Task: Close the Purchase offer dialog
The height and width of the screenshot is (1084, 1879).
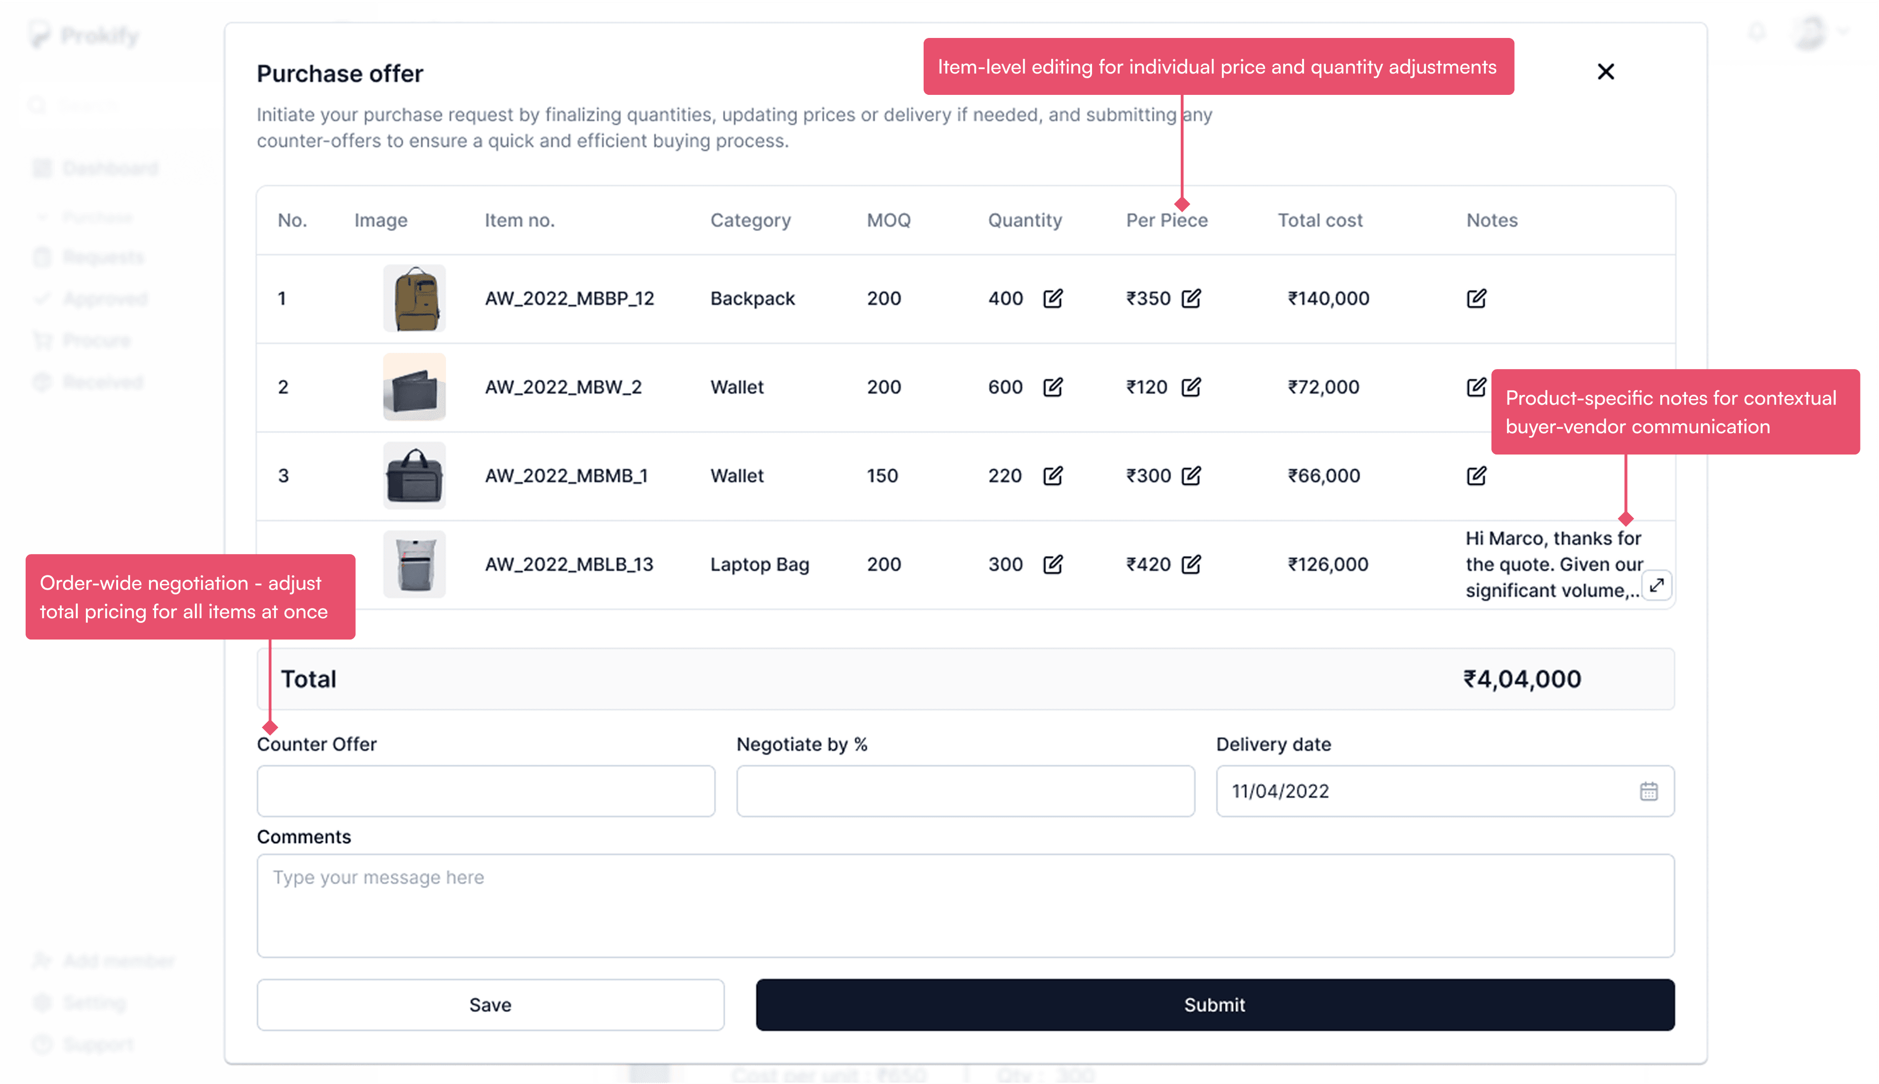Action: coord(1606,72)
